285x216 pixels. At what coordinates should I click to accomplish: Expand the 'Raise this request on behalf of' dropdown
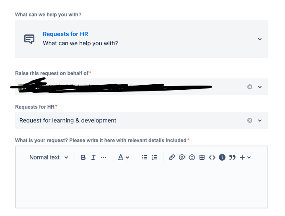pos(260,87)
